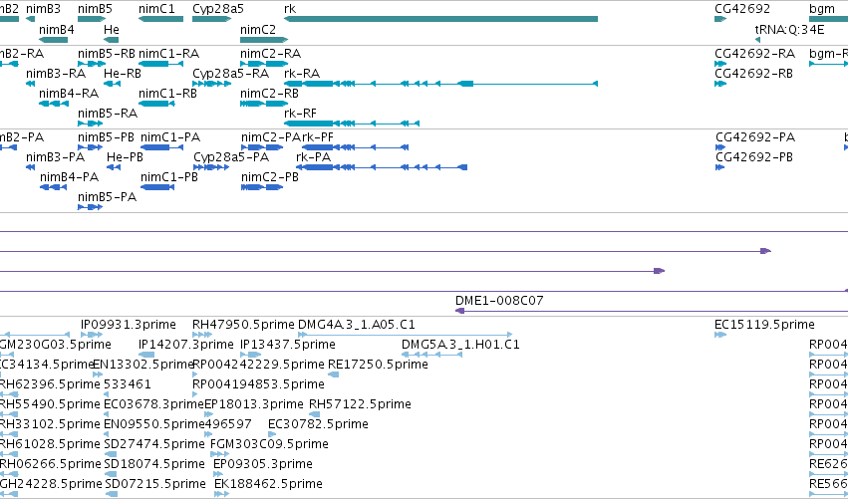The height and width of the screenshot is (499, 848).
Task: Click the nimB5-RA transcript label
Action: (108, 113)
